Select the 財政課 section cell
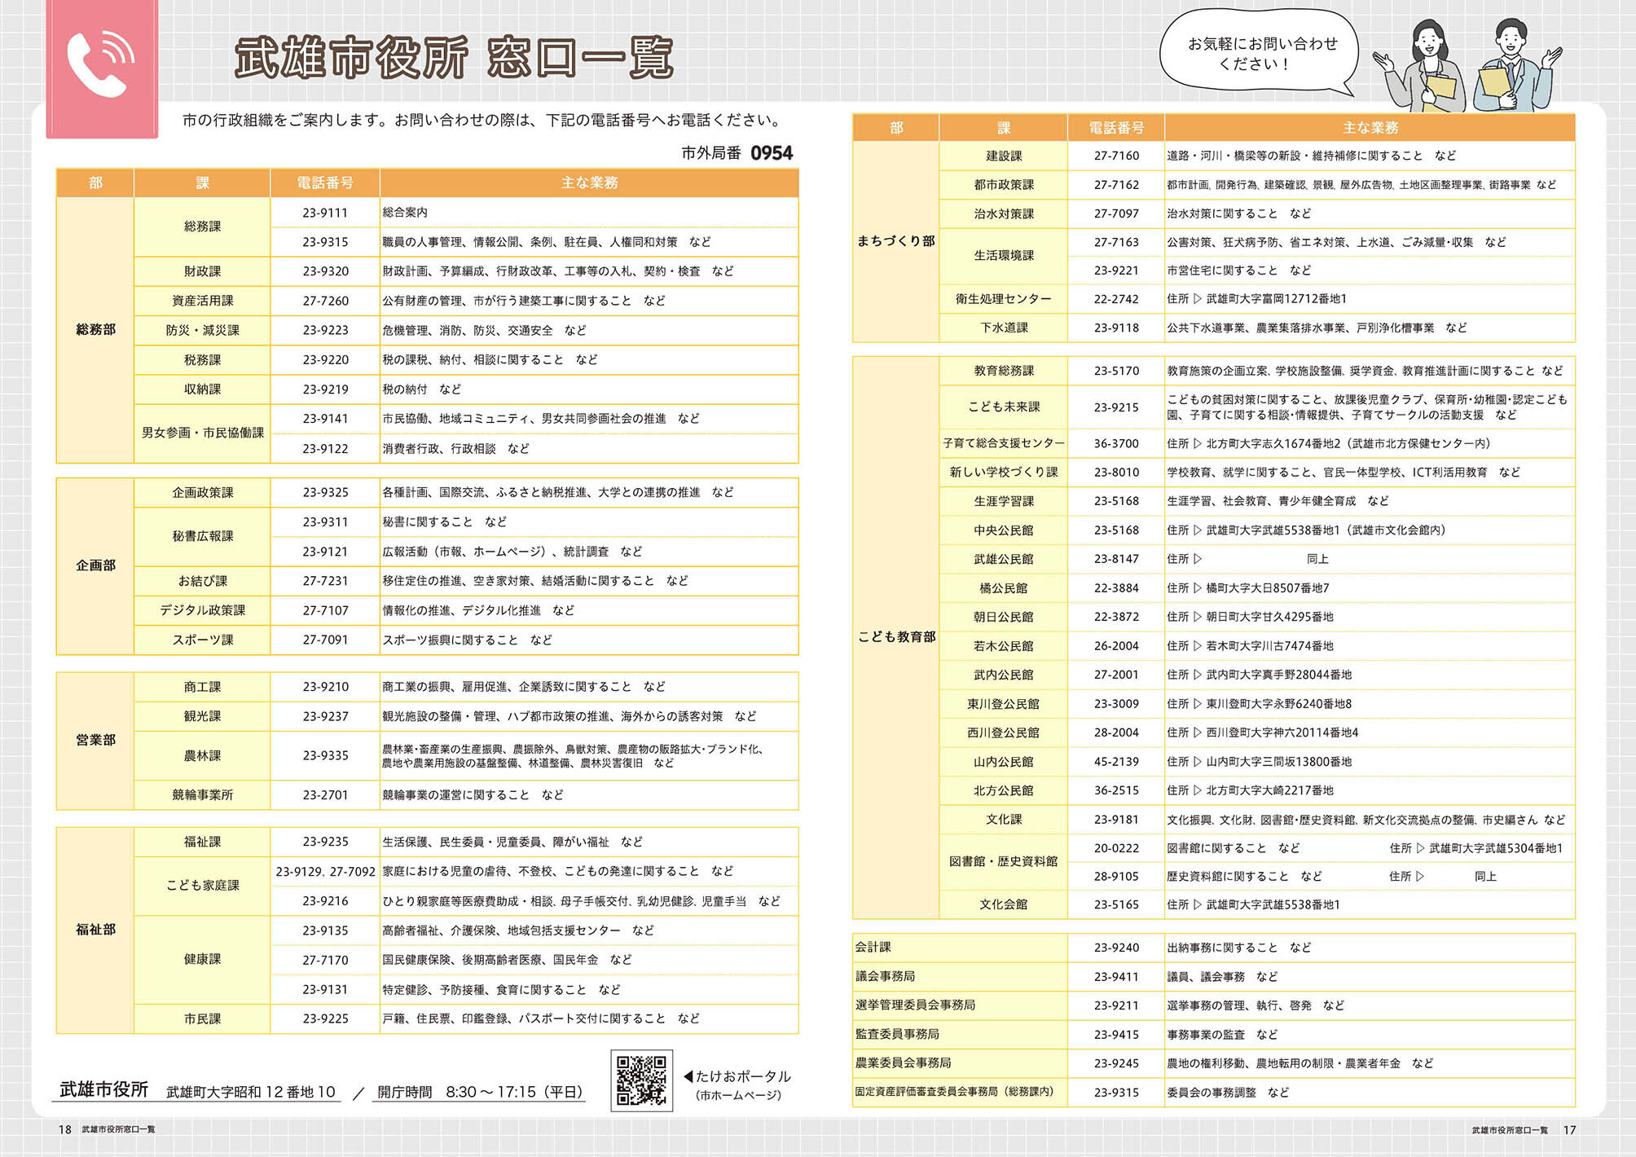The width and height of the screenshot is (1636, 1157). click(x=202, y=271)
